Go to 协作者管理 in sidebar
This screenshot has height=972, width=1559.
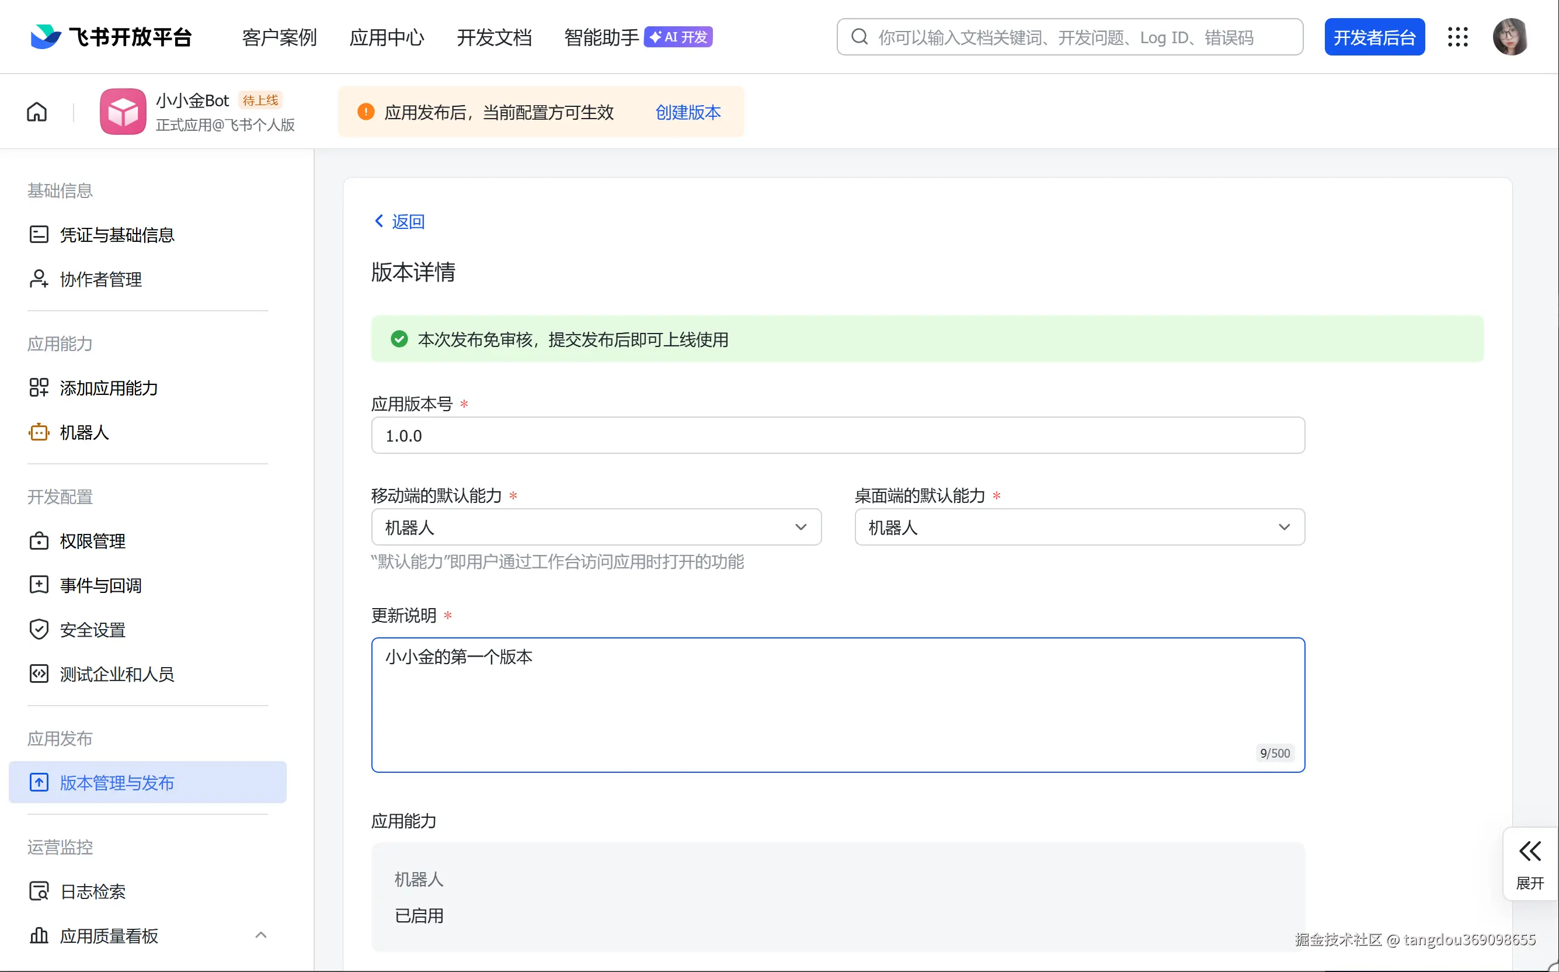tap(100, 279)
